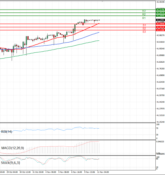Click the S3 support label
165x175 pixels.
click(144, 32)
